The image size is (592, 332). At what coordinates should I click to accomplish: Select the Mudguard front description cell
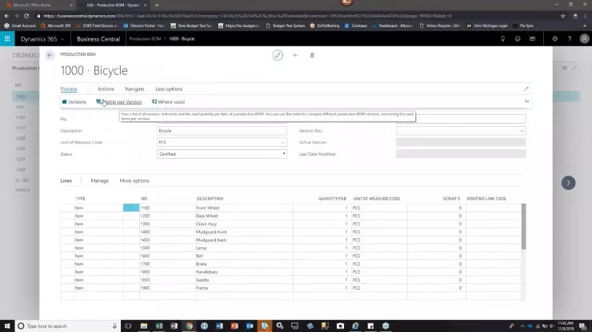(x=244, y=231)
